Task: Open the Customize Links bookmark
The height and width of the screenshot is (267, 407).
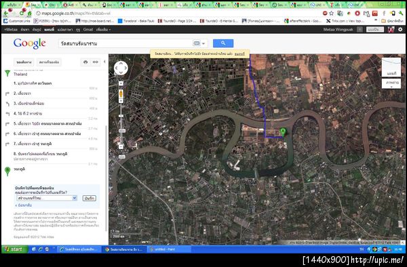Action: click(17, 21)
